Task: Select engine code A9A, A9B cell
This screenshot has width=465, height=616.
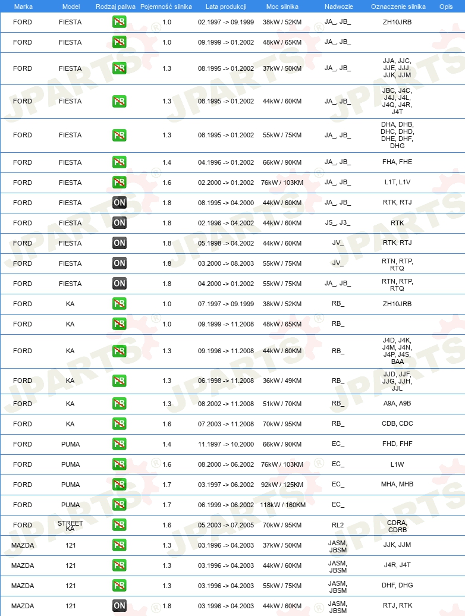Action: tap(397, 404)
